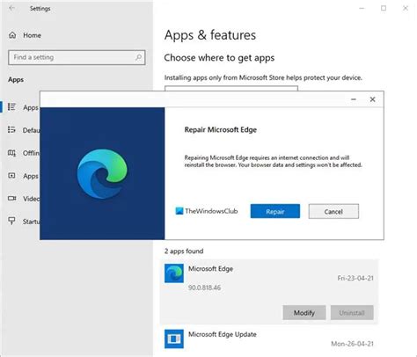Click Modify for Microsoft Edge
The height and width of the screenshot is (357, 417).
coord(304,313)
